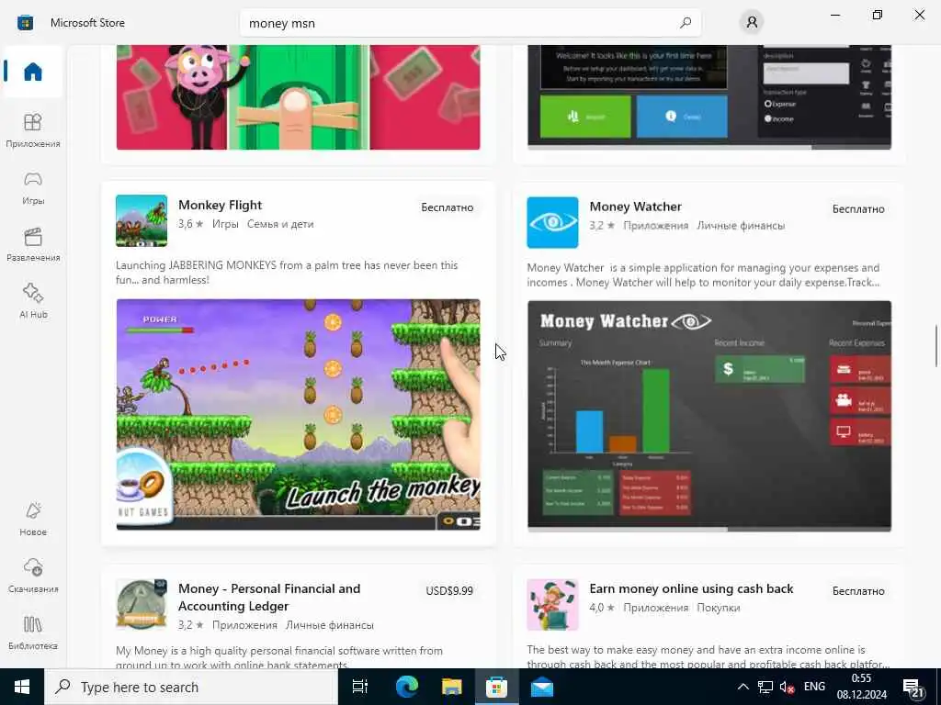
Task: Click the Microsoft Store logo icon
Action: coord(25,23)
